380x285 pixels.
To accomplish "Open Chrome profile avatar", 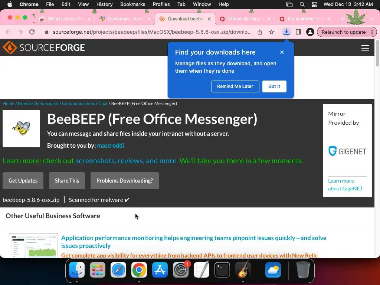I will pos(310,32).
